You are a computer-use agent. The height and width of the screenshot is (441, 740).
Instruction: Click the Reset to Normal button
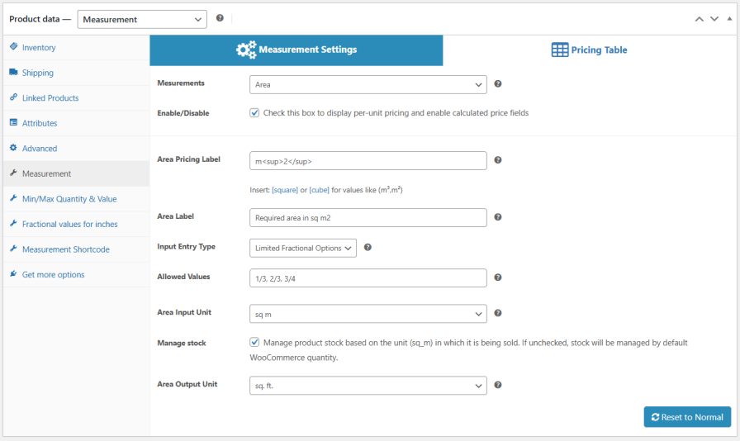687,417
